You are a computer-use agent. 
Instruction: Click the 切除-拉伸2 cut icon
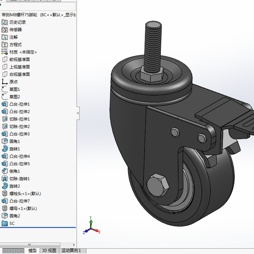tap(5, 127)
